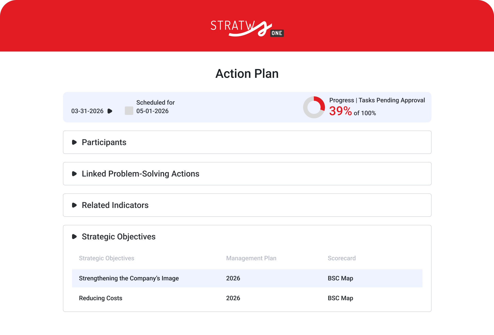494x335 pixels.
Task: Click the Strategic Objectives column header
Action: [107, 258]
